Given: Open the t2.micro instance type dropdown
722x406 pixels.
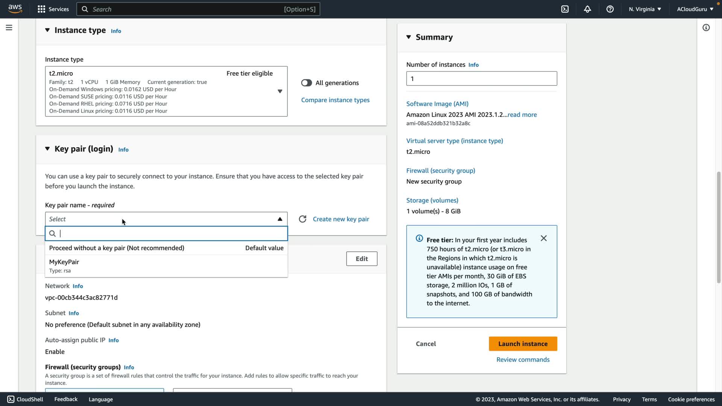Looking at the screenshot, I should point(280,91).
